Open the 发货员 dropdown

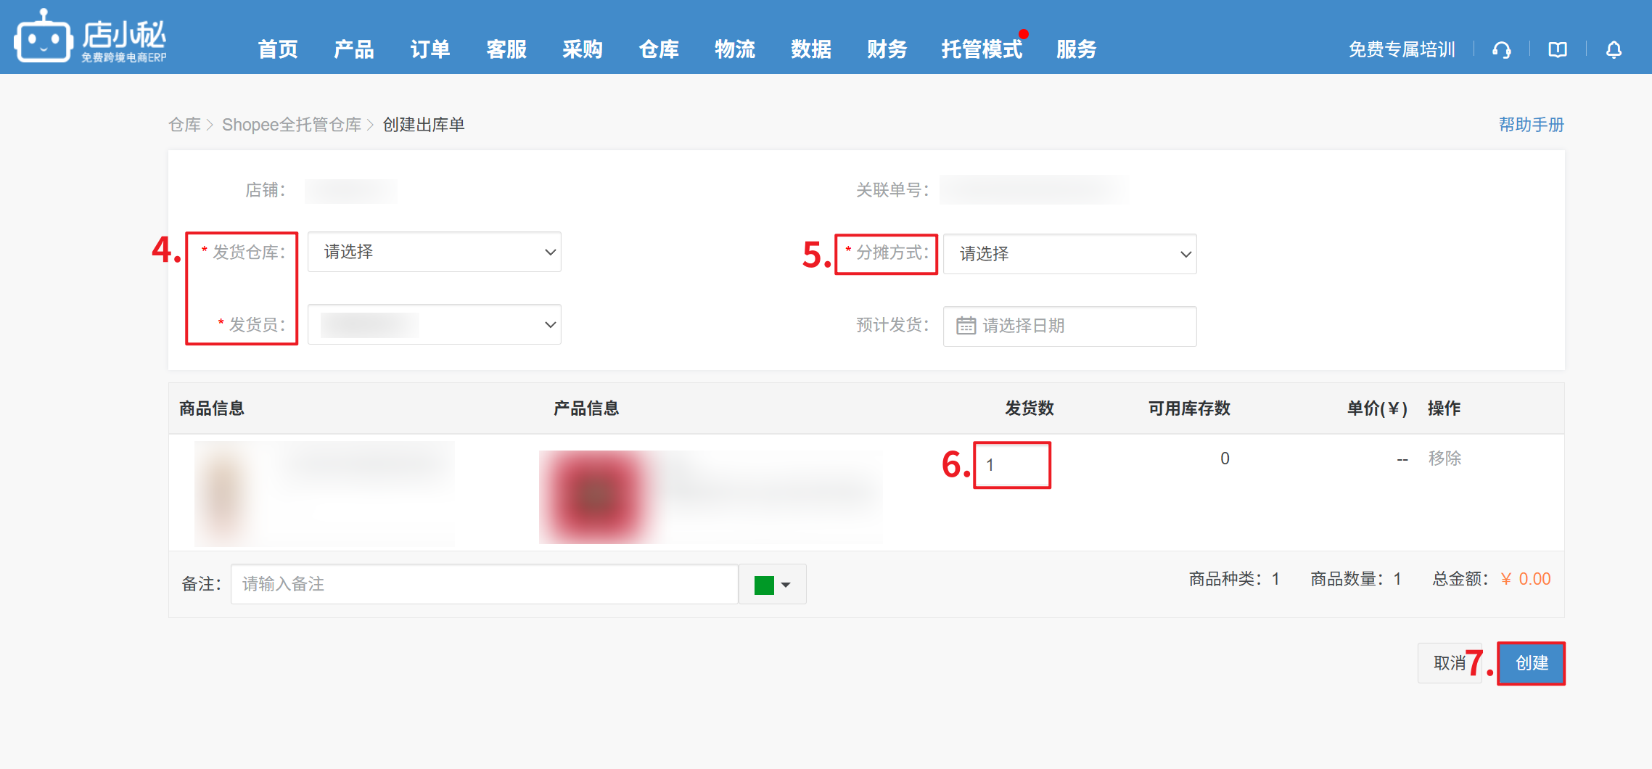click(x=434, y=324)
